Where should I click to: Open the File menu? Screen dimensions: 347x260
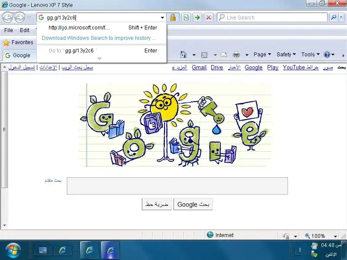[x=8, y=30]
